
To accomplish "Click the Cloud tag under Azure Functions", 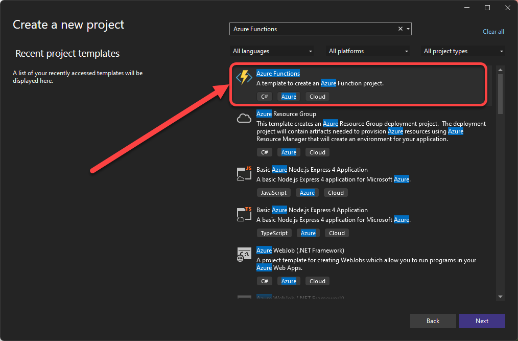I will [x=317, y=97].
